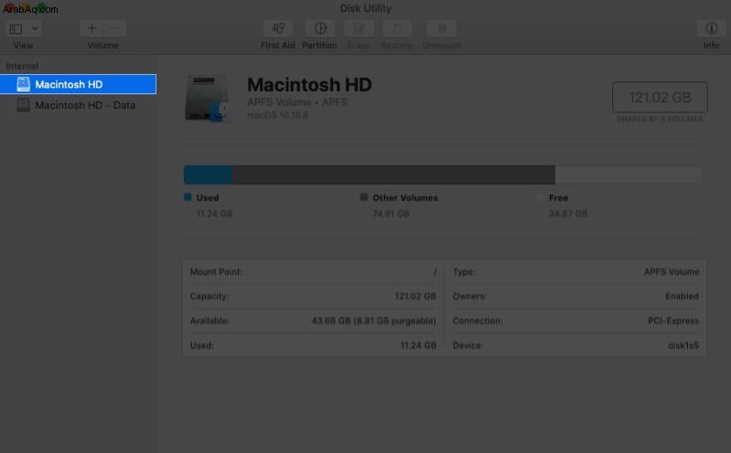The width and height of the screenshot is (731, 453).
Task: Click the Restore toolbar icon
Action: pos(397,28)
